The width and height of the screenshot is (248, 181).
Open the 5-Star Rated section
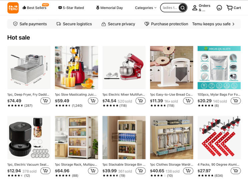point(71,8)
